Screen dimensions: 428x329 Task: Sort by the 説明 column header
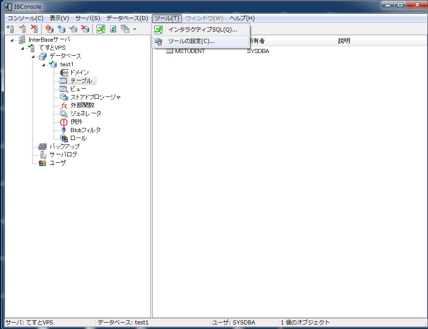pyautogui.click(x=381, y=41)
